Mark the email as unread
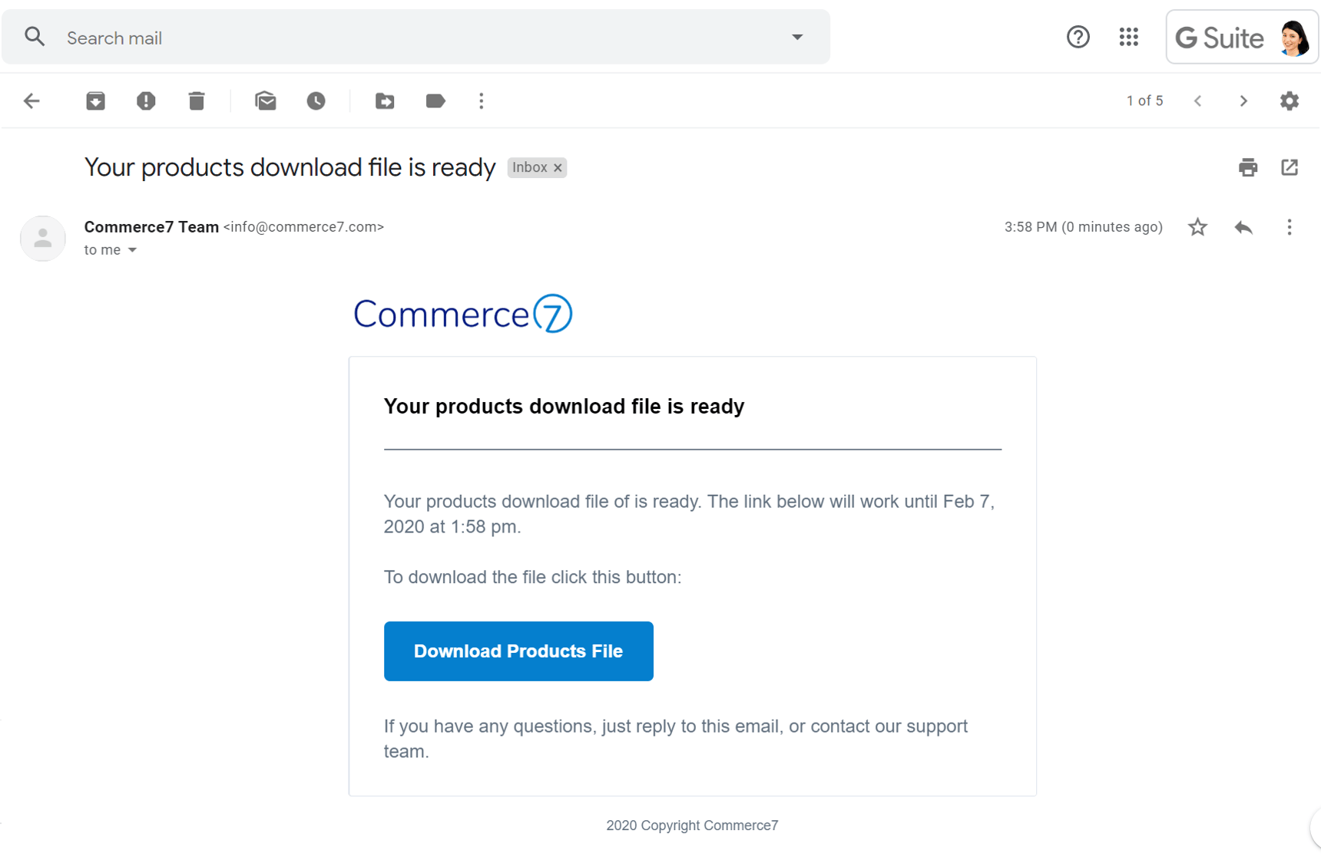 click(x=266, y=101)
